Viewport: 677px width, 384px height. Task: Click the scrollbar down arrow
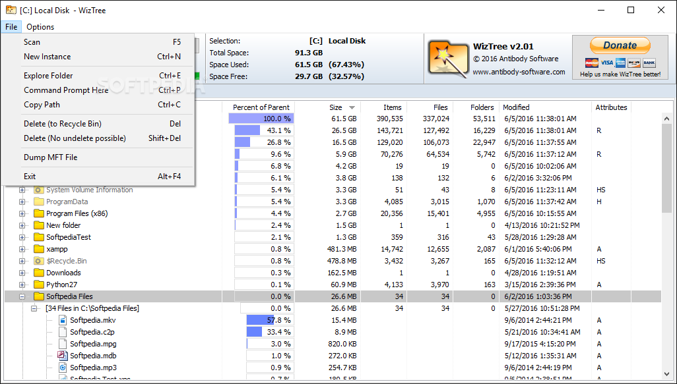666,374
